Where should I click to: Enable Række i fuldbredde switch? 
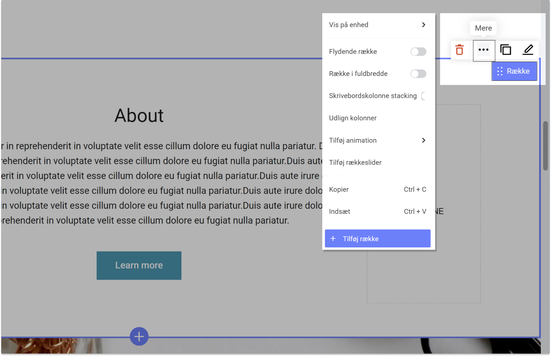pyautogui.click(x=418, y=74)
